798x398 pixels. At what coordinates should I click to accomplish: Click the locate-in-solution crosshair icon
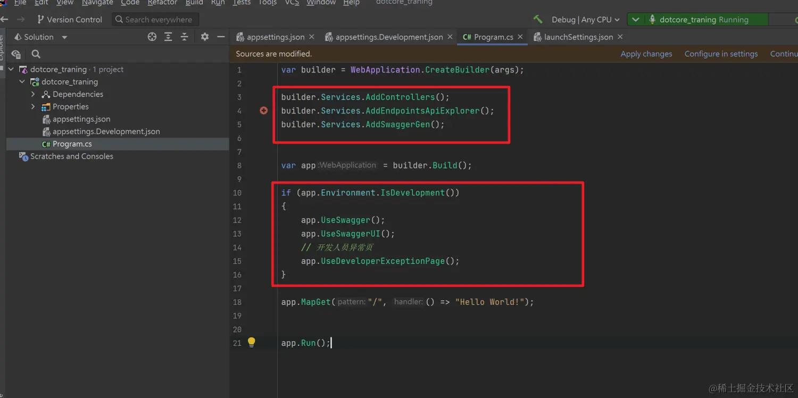coord(152,37)
